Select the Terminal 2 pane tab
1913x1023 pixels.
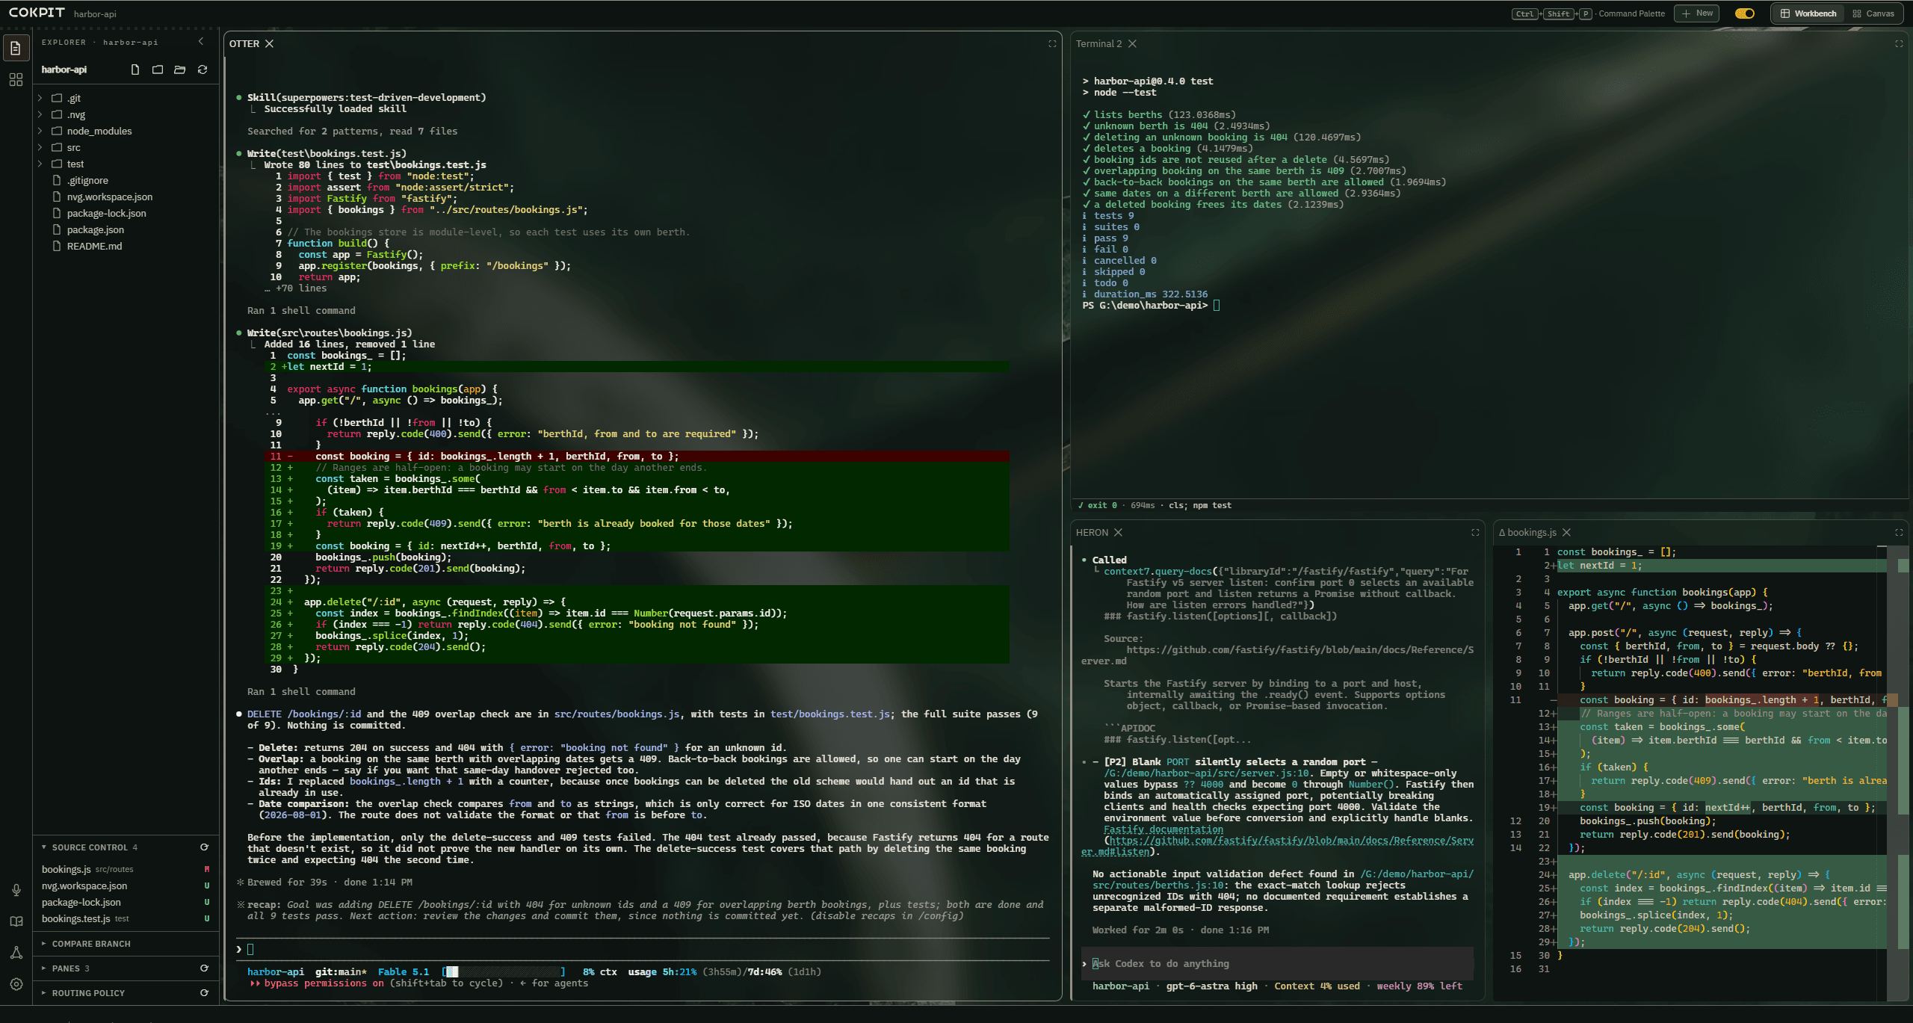coord(1098,43)
